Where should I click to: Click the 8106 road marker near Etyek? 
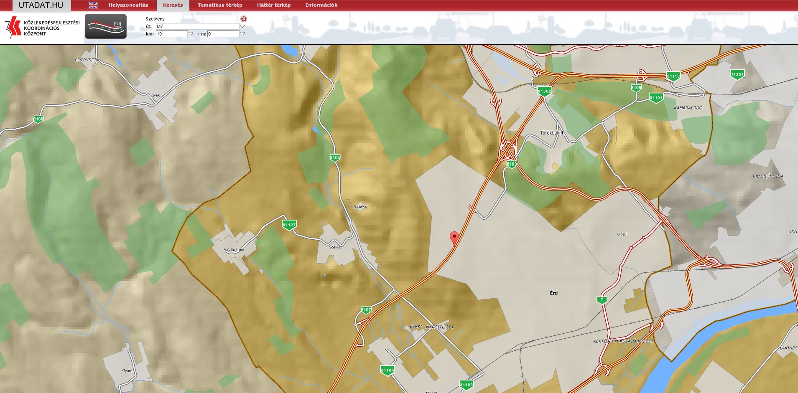(38, 119)
